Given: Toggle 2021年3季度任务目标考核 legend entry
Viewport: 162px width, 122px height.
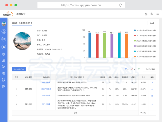Looking at the screenshot, I should point(146,56).
